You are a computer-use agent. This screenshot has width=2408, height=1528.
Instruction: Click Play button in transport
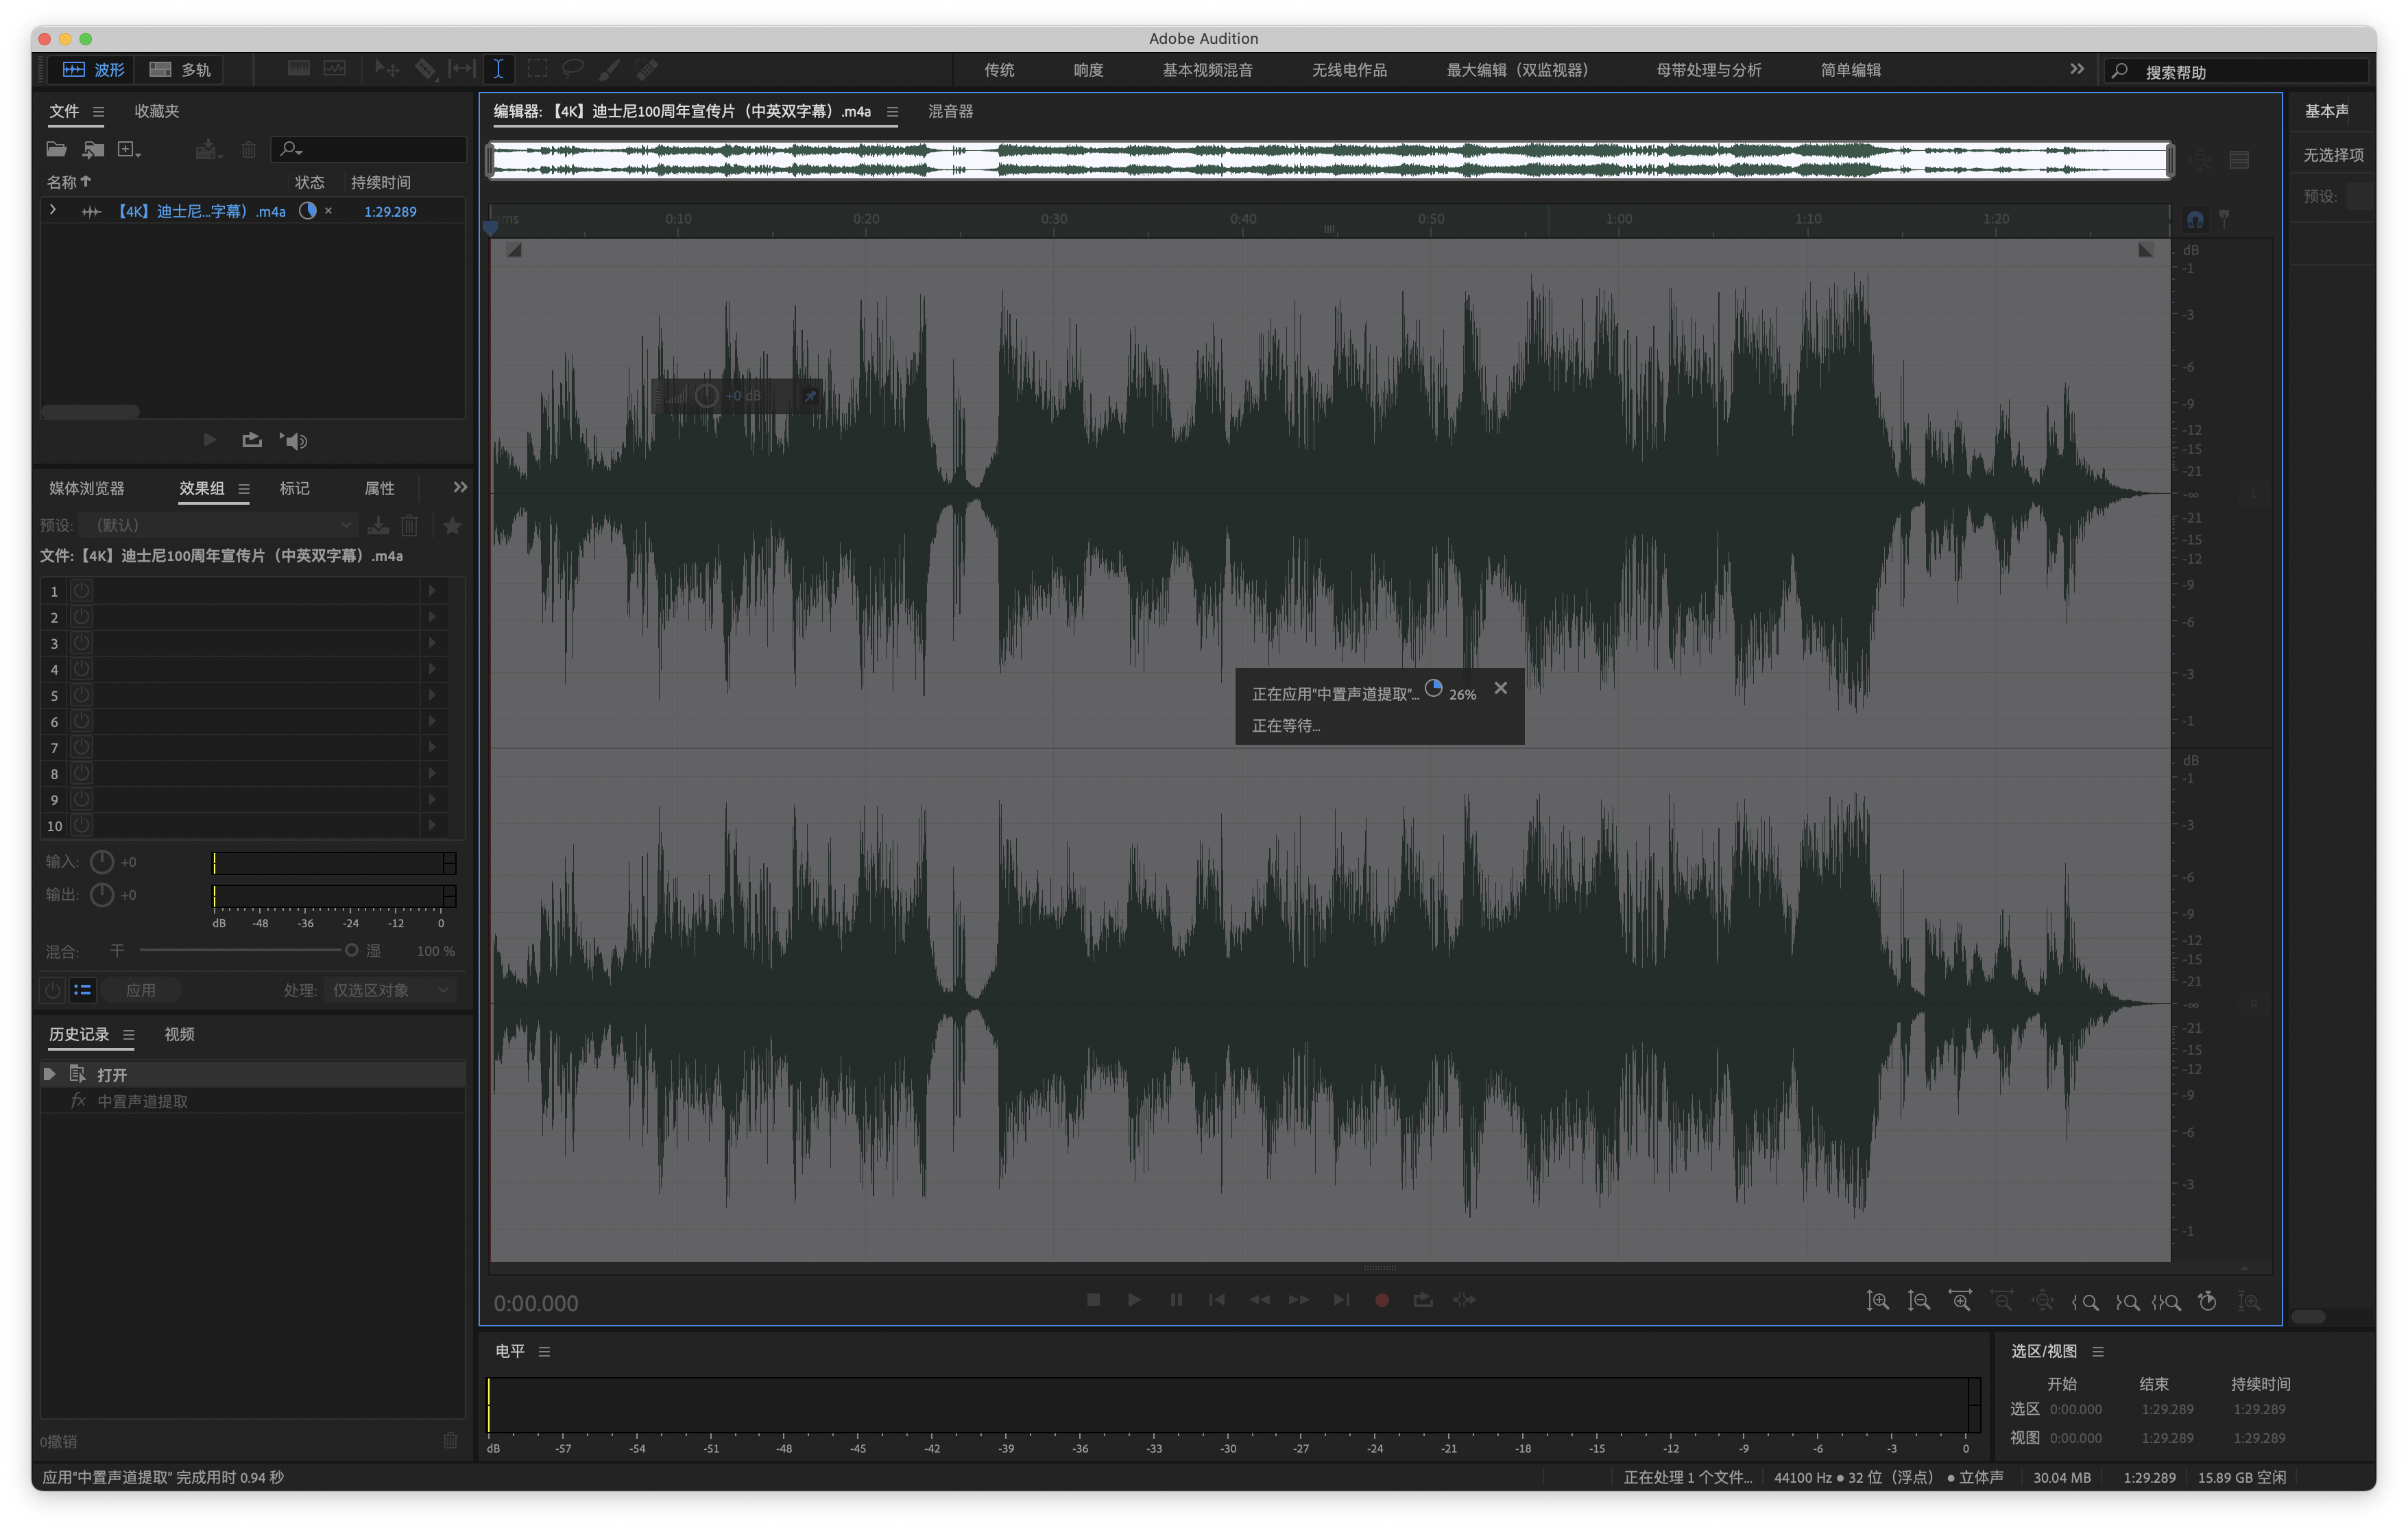click(1134, 1300)
